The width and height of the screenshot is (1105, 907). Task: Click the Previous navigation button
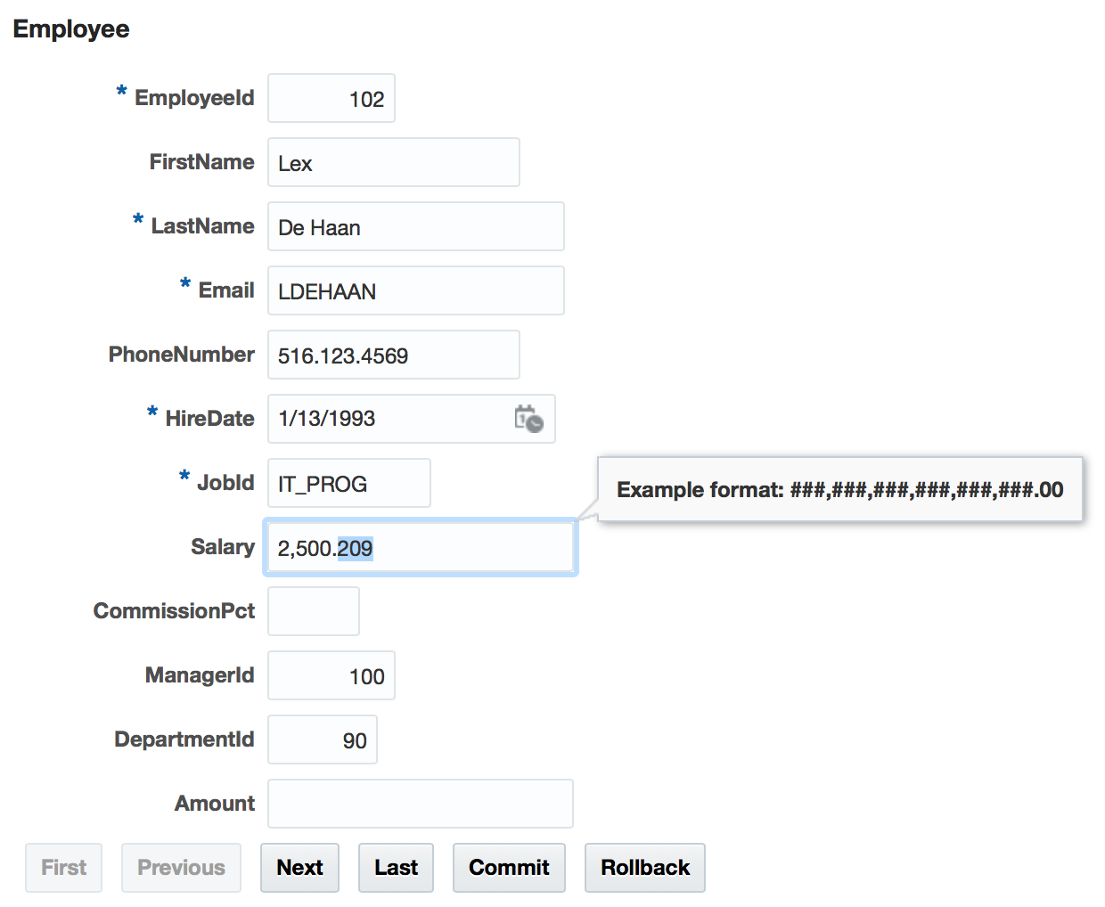coord(181,867)
